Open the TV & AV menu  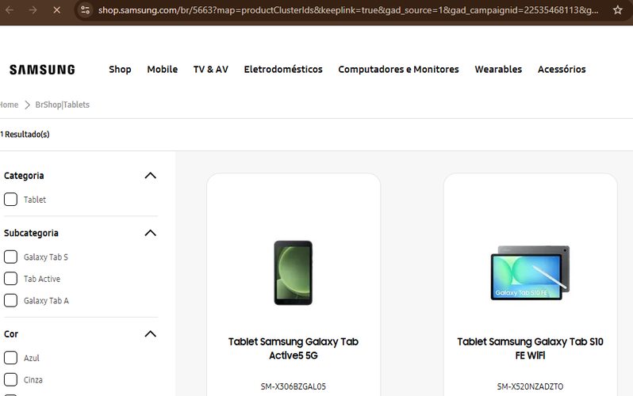tap(211, 70)
